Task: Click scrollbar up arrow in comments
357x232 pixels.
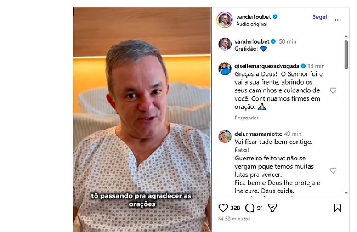Action: pos(346,37)
